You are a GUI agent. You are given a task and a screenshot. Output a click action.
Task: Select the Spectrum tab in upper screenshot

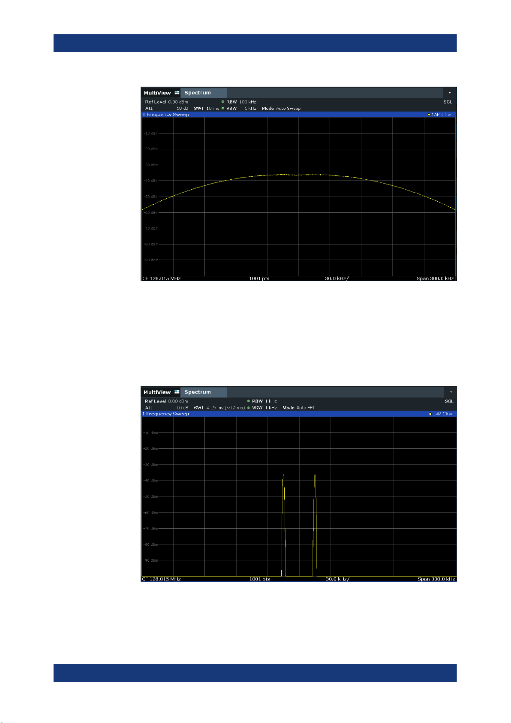[x=204, y=93]
